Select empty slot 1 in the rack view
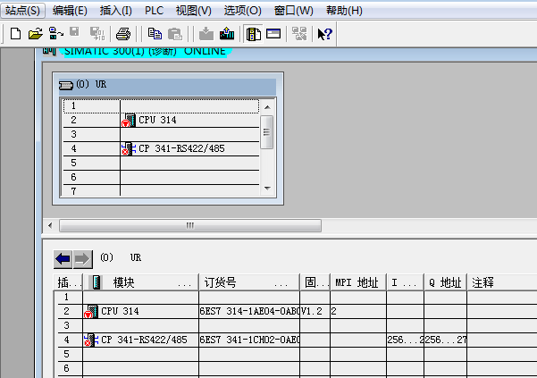 point(161,106)
